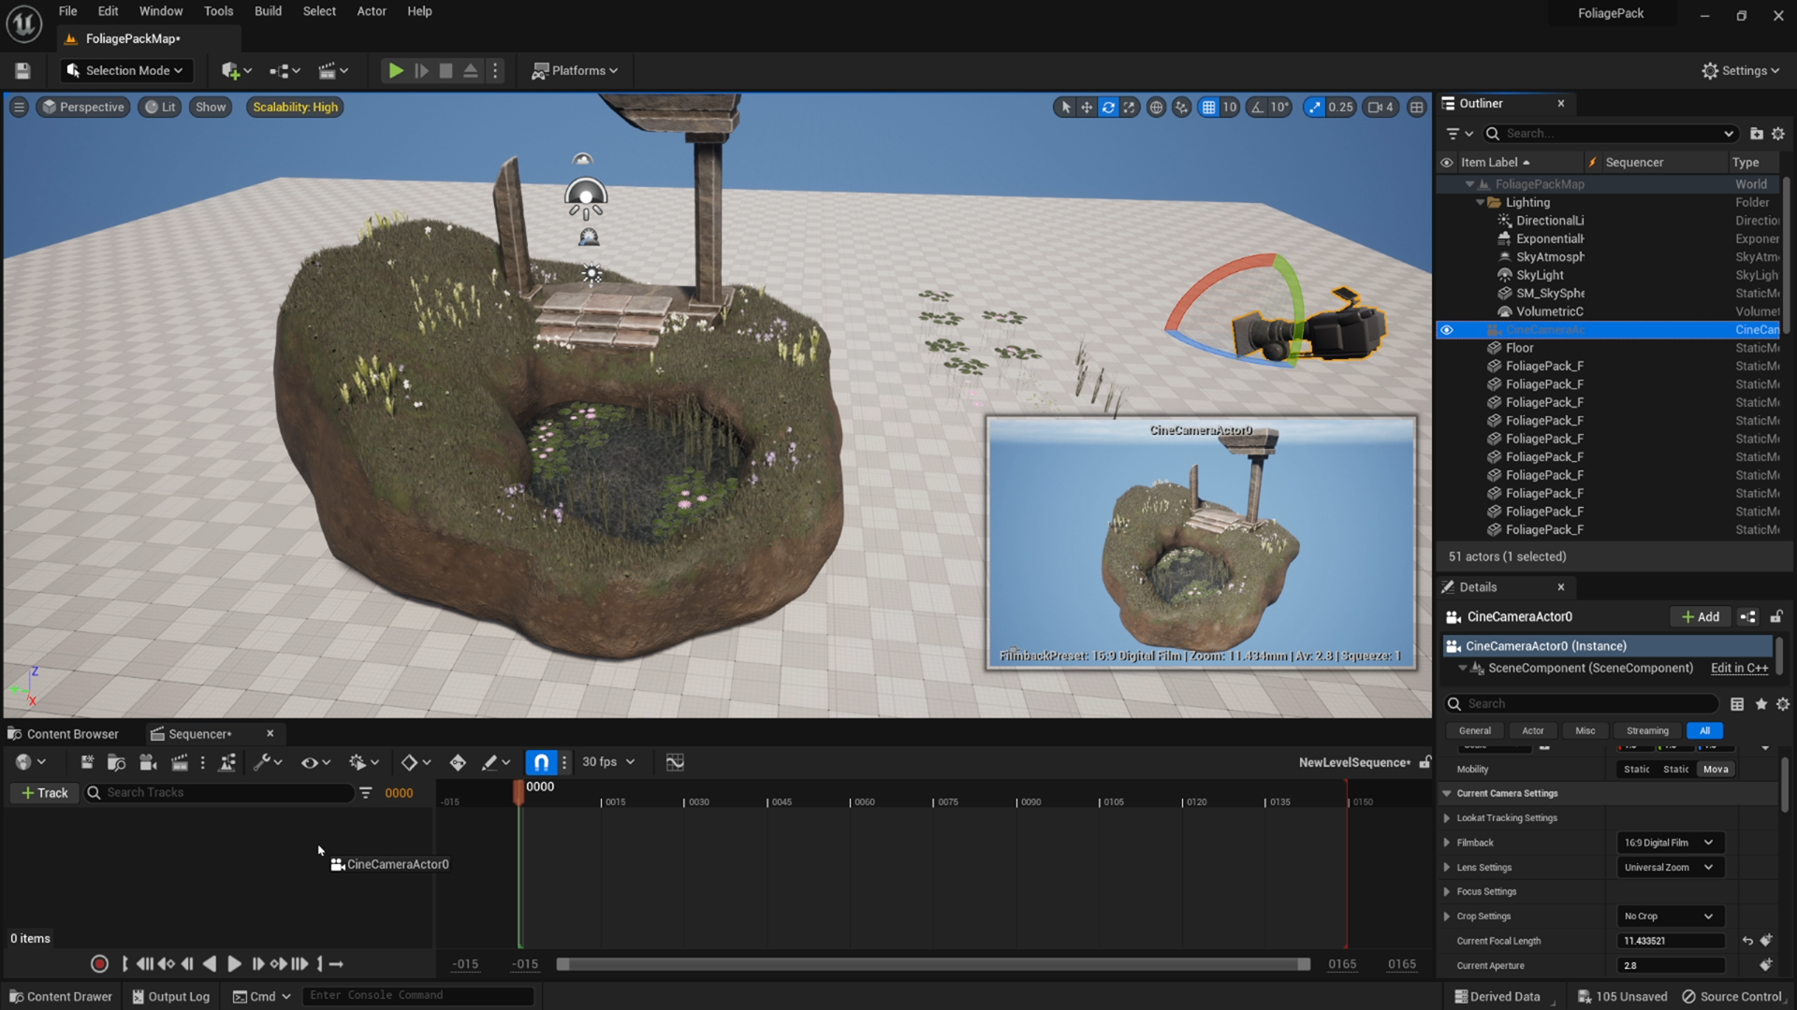
Task: Click the Save current level icon
Action: pos(22,70)
